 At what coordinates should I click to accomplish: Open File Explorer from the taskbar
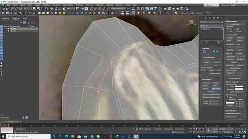coord(73,136)
